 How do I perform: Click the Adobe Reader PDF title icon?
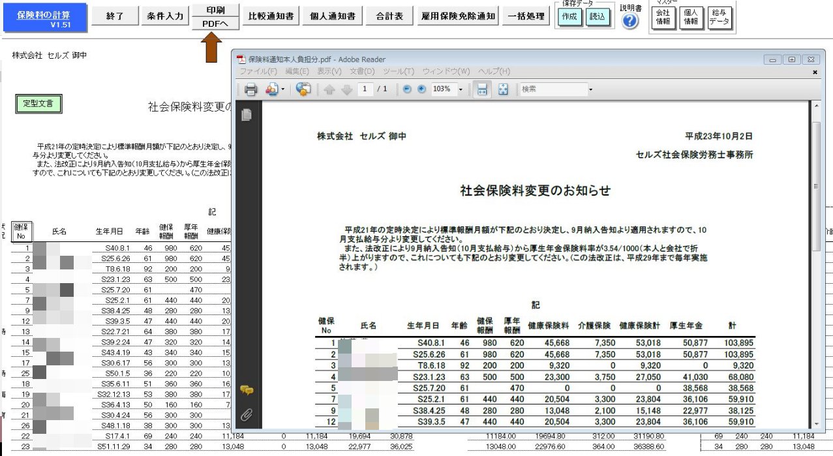coord(241,59)
